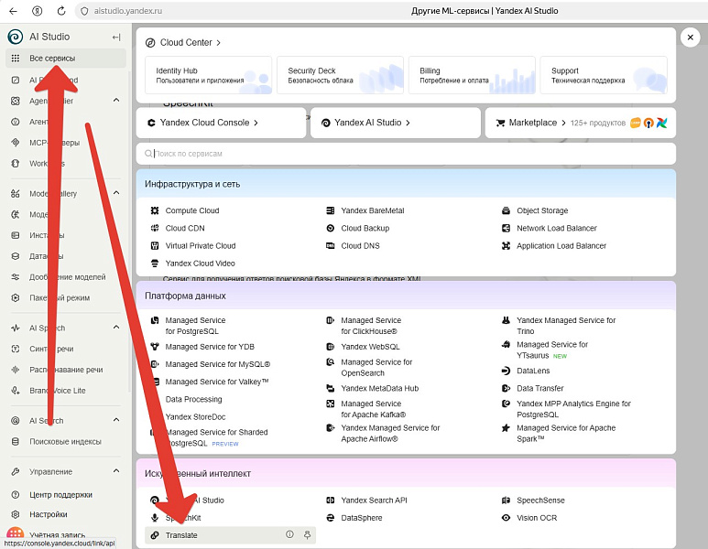Open the Security Deck card
The height and width of the screenshot is (549, 708).
point(341,75)
